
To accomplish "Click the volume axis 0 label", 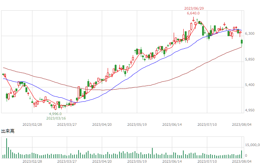I will tap(246, 156).
